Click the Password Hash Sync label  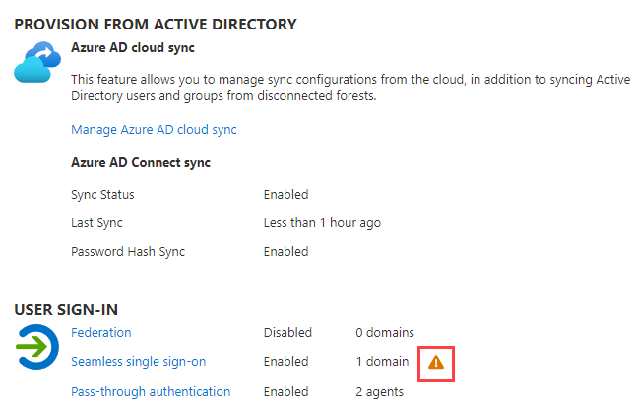point(128,252)
